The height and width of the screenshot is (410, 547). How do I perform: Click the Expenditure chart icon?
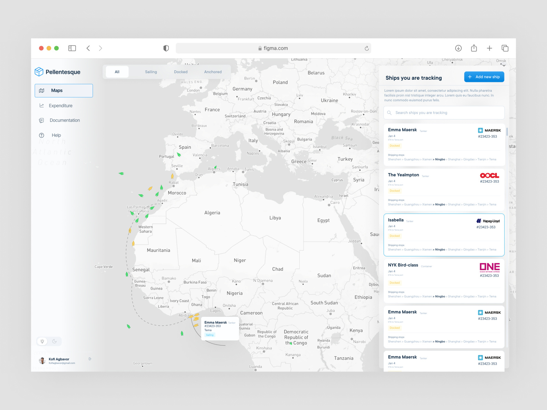click(x=42, y=106)
